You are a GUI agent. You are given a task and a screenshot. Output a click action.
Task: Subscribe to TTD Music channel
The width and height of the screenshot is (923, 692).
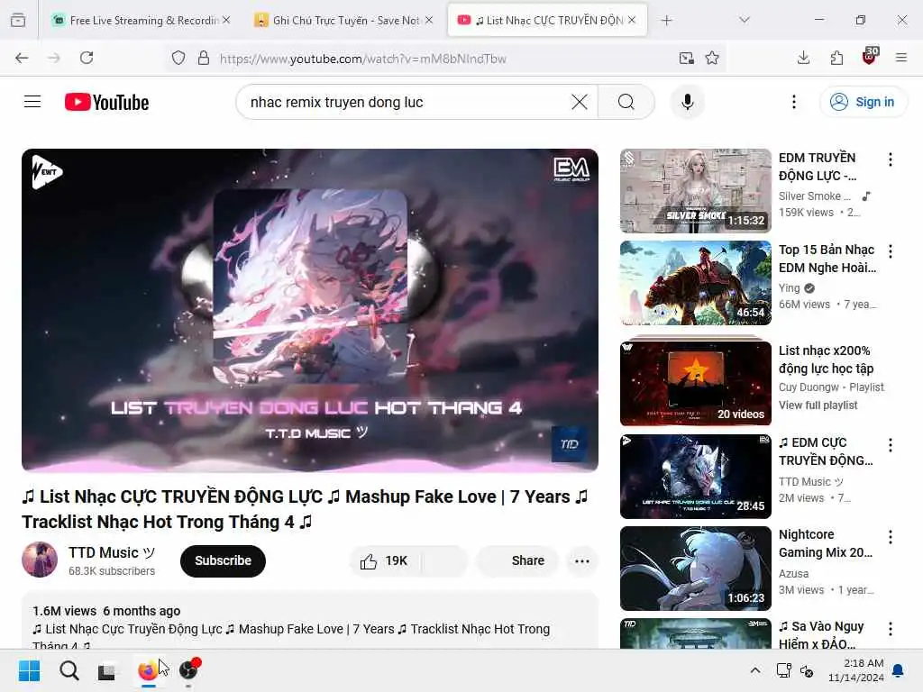pyautogui.click(x=223, y=560)
